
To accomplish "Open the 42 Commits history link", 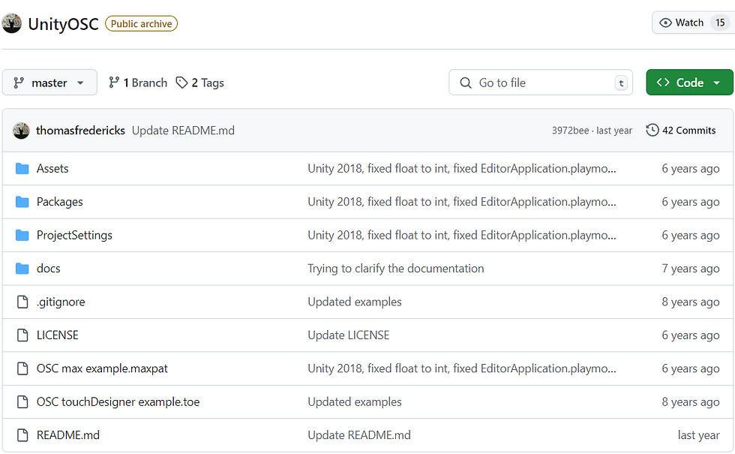I will pyautogui.click(x=681, y=131).
